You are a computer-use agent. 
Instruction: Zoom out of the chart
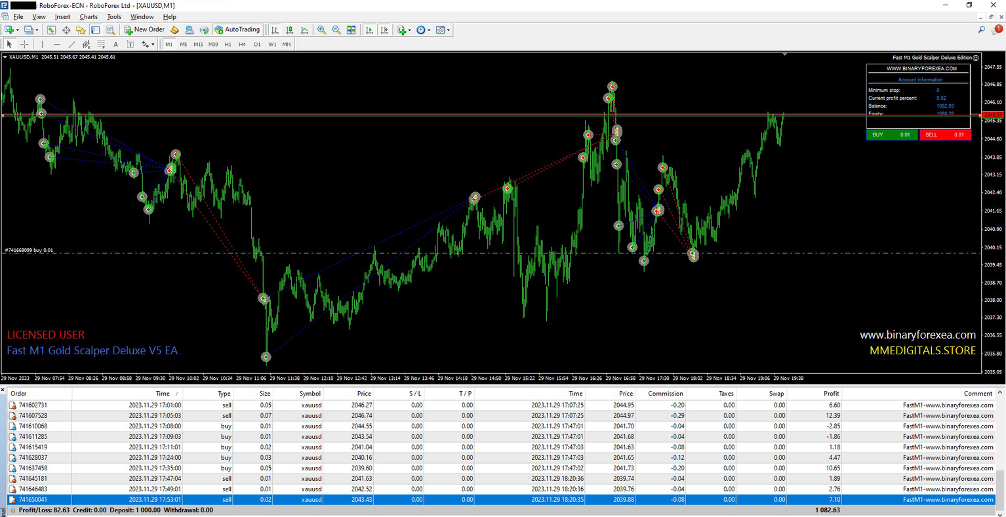tap(336, 30)
